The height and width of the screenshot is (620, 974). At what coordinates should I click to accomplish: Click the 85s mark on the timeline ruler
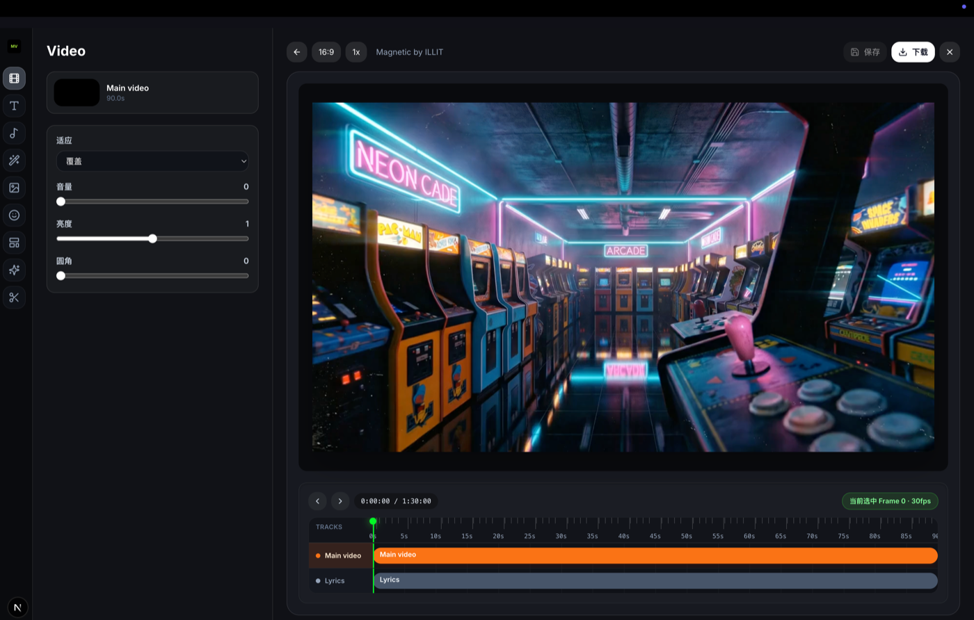coord(906,537)
